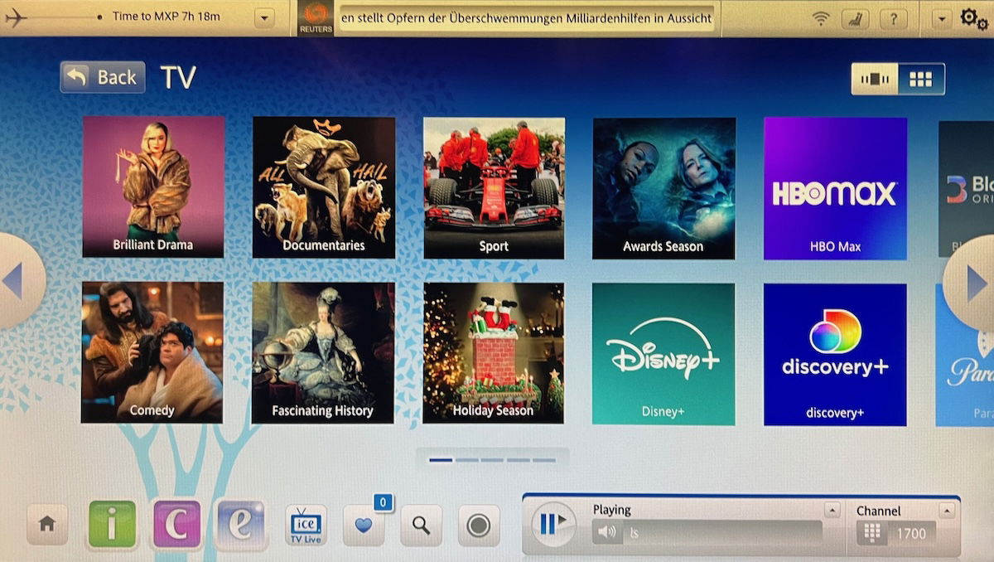Image resolution: width=994 pixels, height=562 pixels.
Task: Open the Paramount tile
Action: click(x=965, y=355)
